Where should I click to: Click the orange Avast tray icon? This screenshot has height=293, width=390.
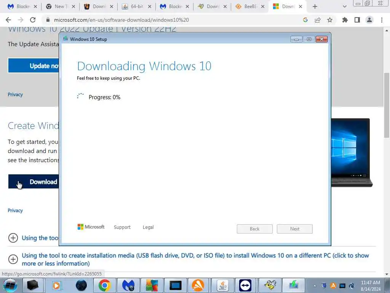pos(333,285)
